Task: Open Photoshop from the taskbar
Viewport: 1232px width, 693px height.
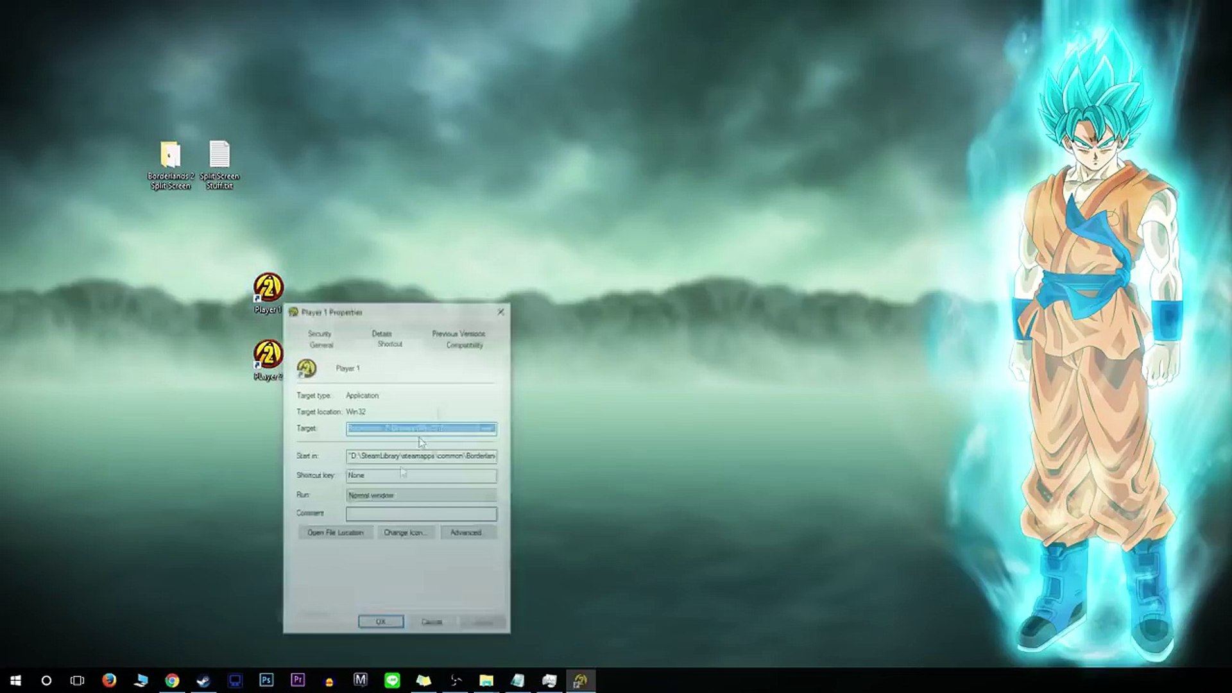Action: [266, 680]
